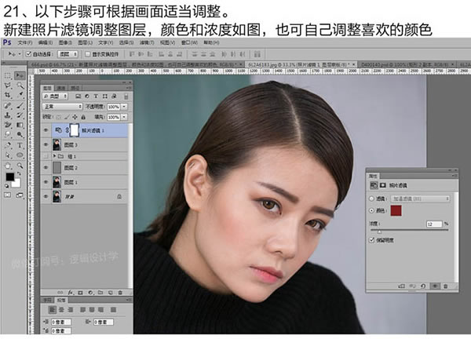Select the Color radio button
The height and width of the screenshot is (339, 471).
point(371,210)
